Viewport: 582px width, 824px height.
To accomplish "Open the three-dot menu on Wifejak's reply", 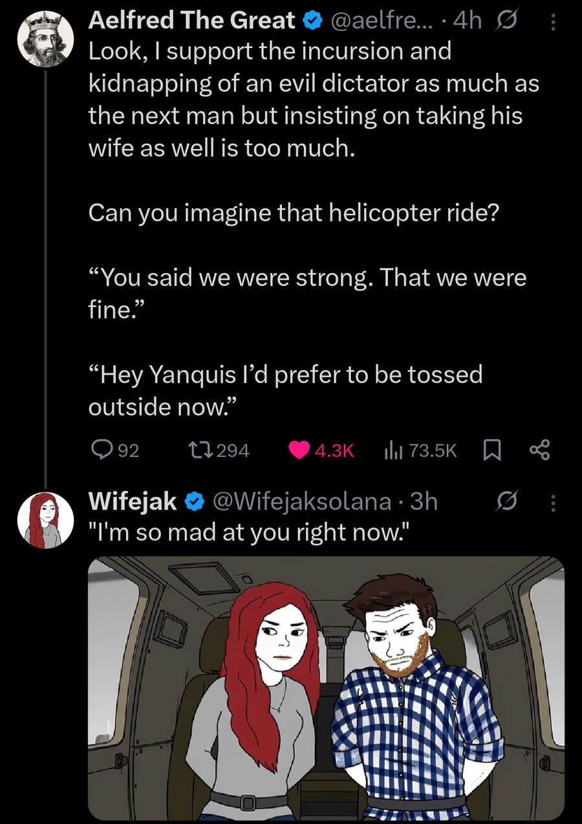I will click(x=552, y=501).
